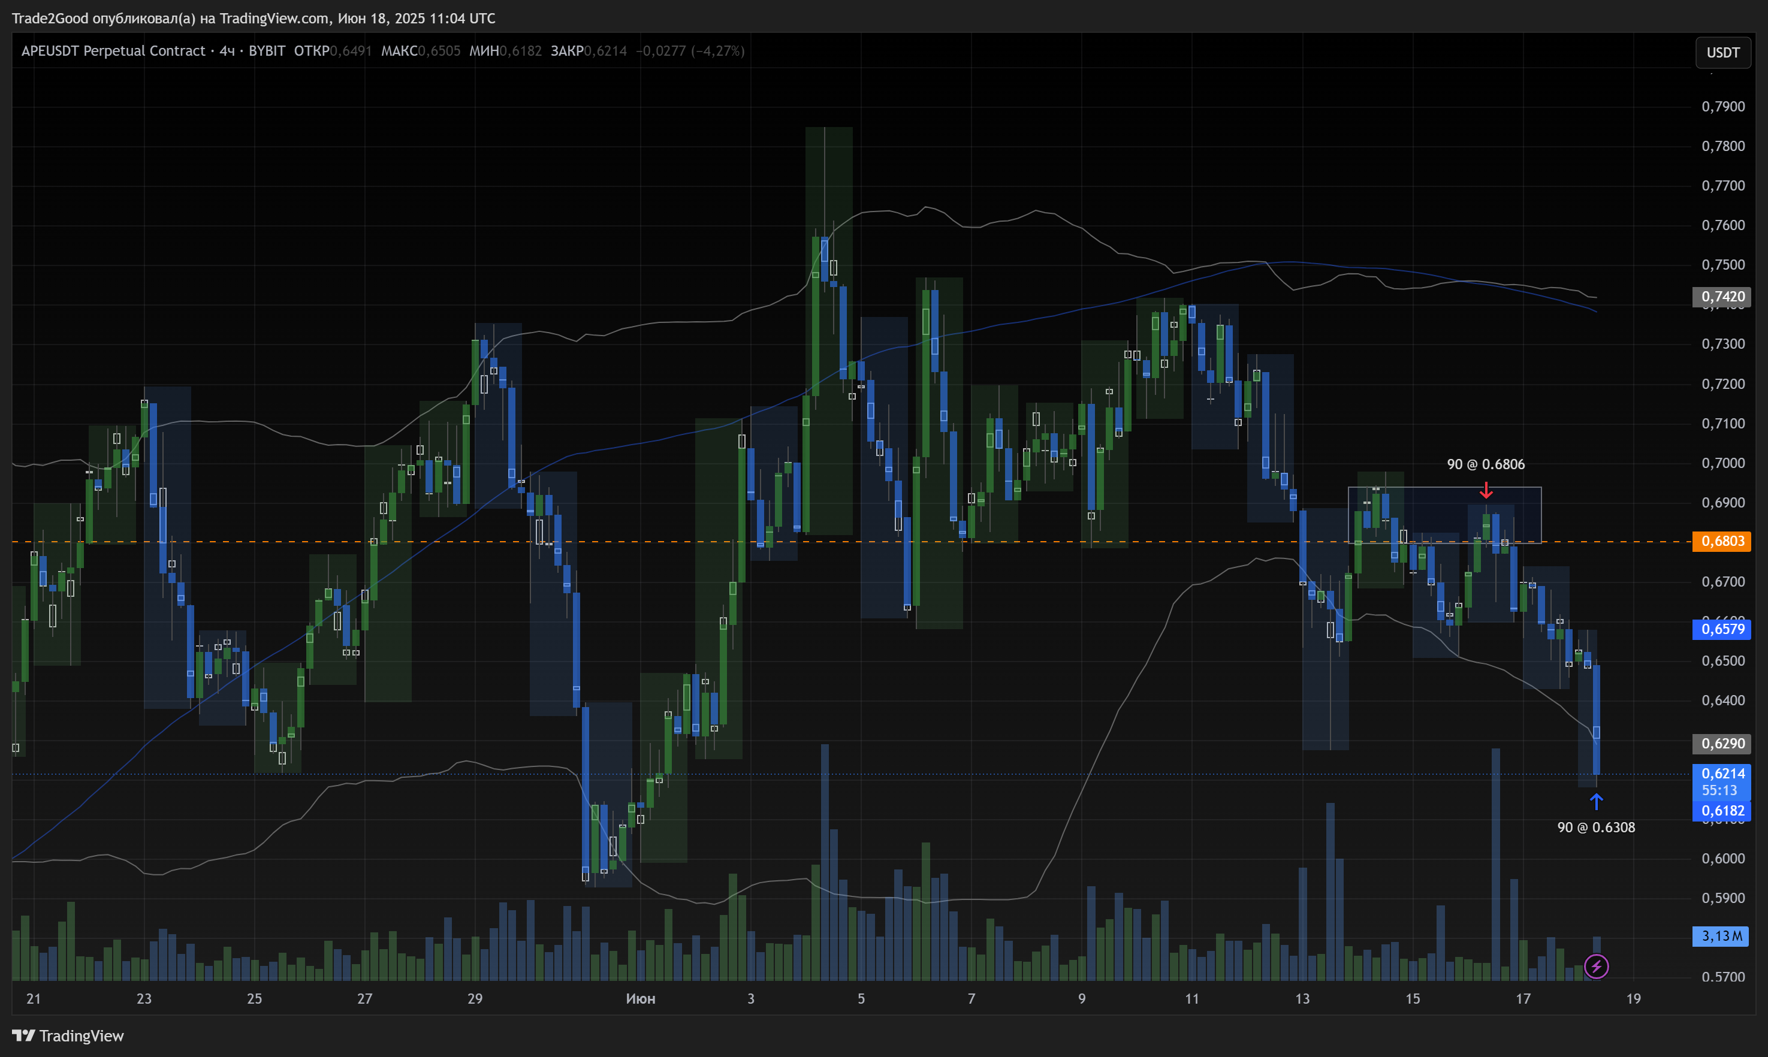
Task: Click the gray 0,7420 price tag
Action: pyautogui.click(x=1722, y=296)
